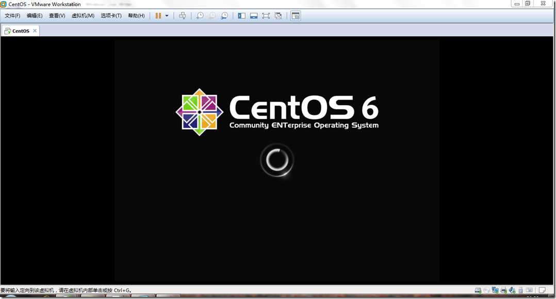Image resolution: width=556 pixels, height=299 pixels.
Task: Open the 文件(F) menu
Action: (12, 15)
